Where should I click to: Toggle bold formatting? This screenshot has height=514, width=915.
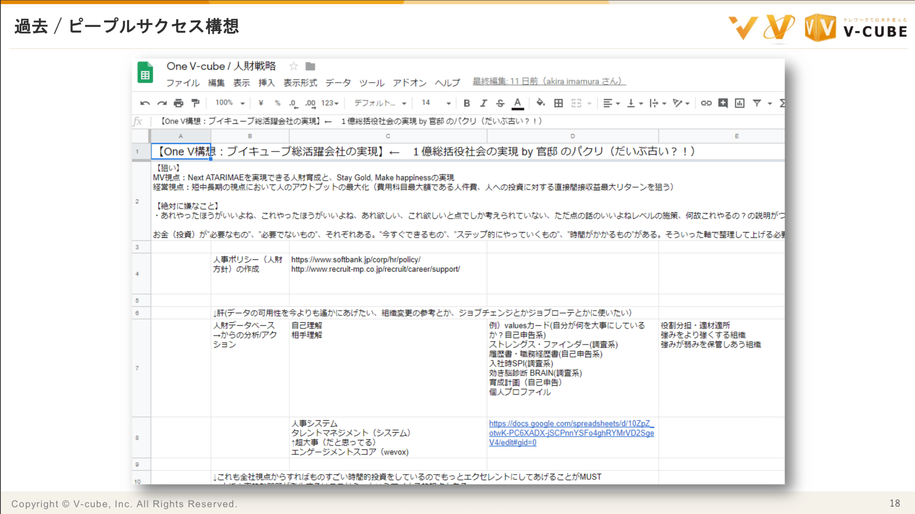click(x=467, y=103)
